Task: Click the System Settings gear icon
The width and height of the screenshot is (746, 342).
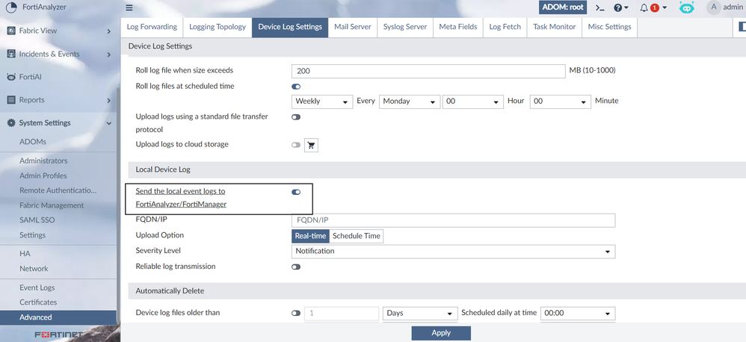Action: (11, 122)
